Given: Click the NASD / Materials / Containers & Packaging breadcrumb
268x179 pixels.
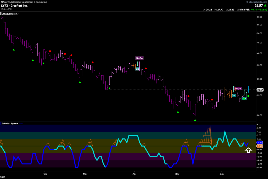Looking at the screenshot, I should pos(24,2).
